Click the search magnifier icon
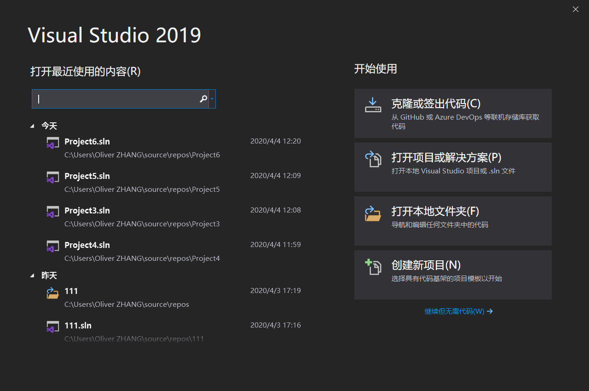The image size is (589, 391). (x=203, y=99)
